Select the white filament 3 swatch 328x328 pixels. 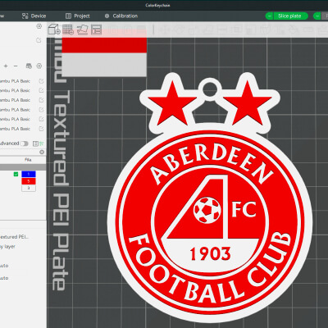point(29,188)
